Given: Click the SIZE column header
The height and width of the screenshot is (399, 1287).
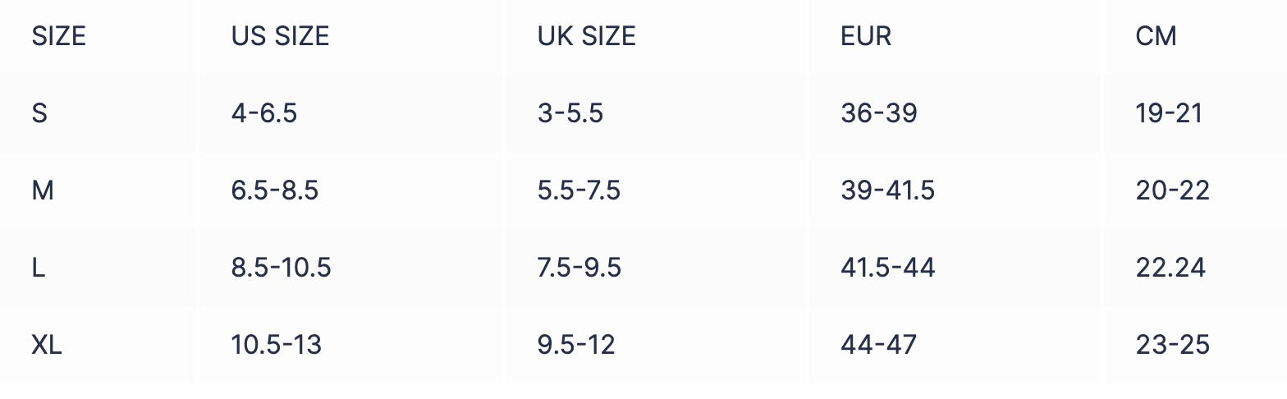Looking at the screenshot, I should (59, 37).
